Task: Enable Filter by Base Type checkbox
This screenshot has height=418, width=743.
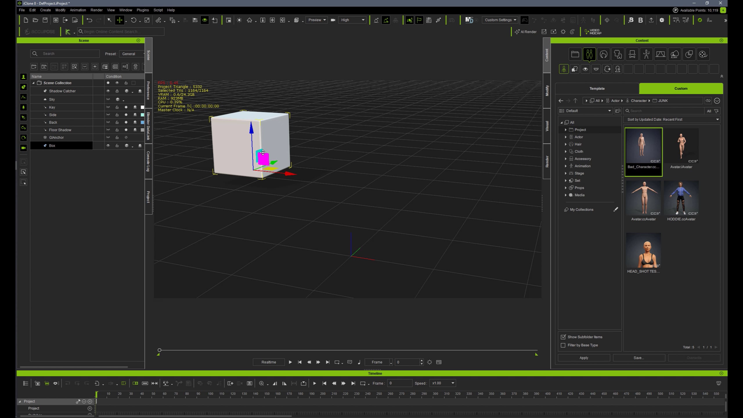Action: pyautogui.click(x=563, y=345)
